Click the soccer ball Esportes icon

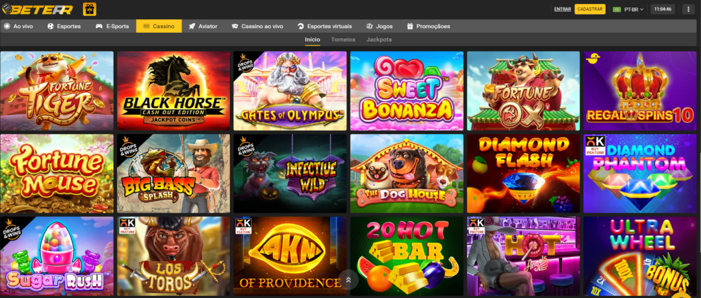point(51,27)
